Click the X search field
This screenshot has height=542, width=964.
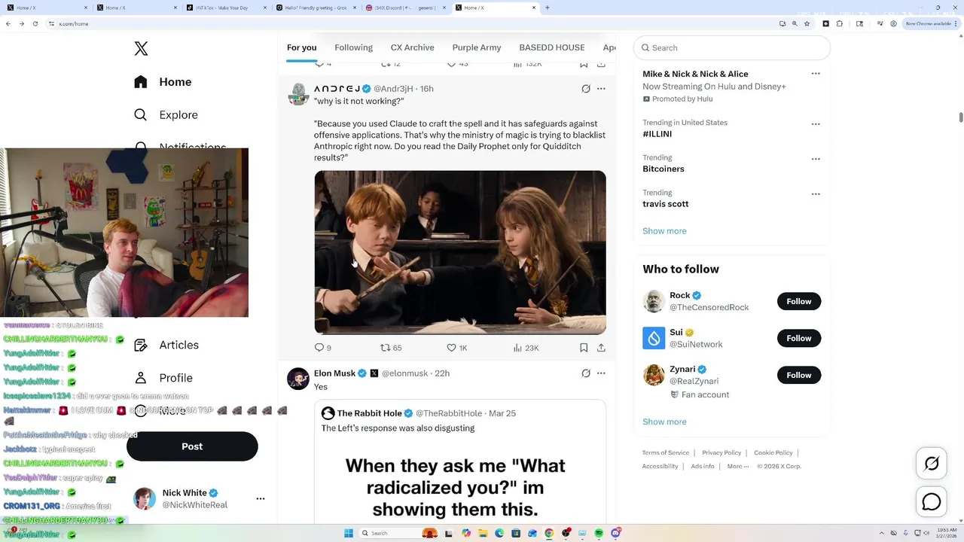pos(731,47)
